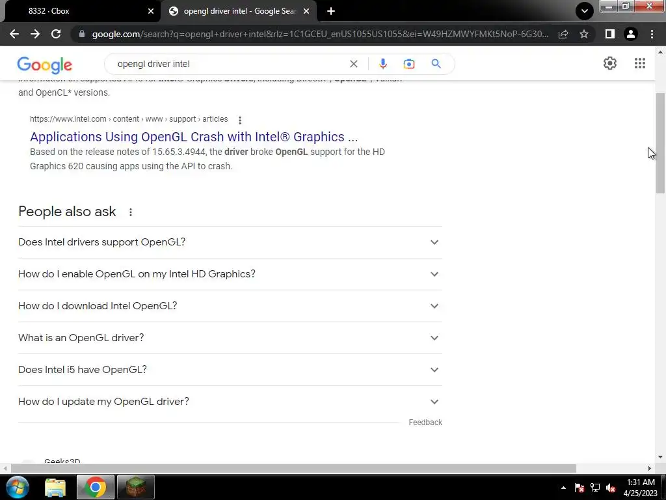The height and width of the screenshot is (500, 666).
Task: Open network status tray icon
Action: (595, 488)
